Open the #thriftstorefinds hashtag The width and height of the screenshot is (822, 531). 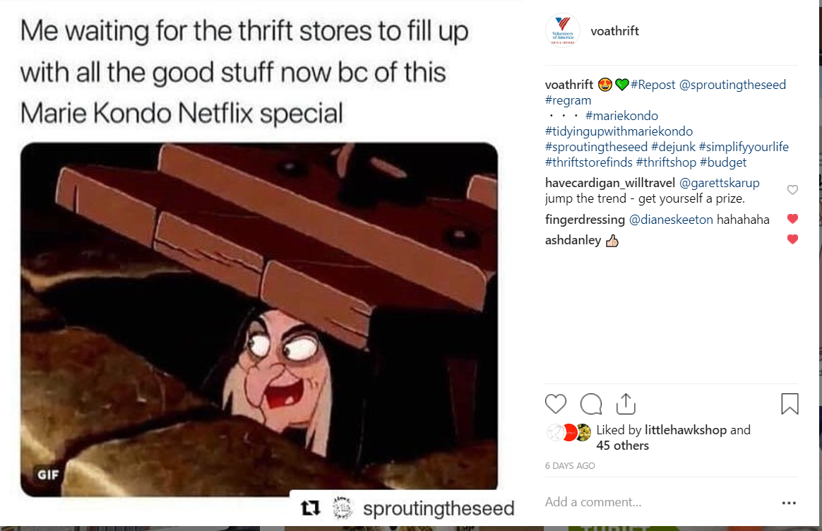589,162
